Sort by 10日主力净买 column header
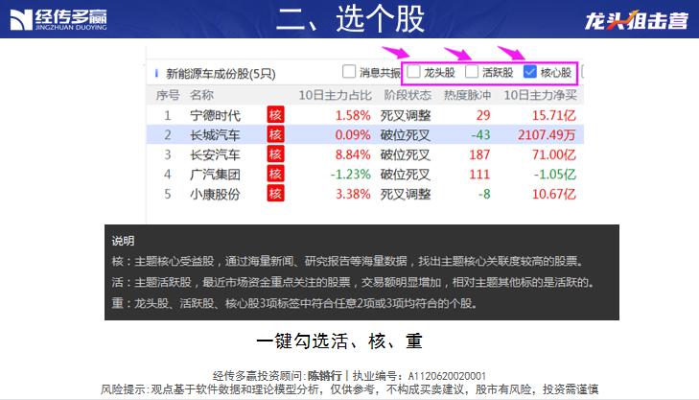The image size is (699, 400). 540,95
